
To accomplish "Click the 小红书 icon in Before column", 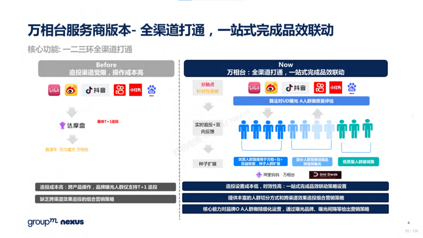I will (136, 90).
